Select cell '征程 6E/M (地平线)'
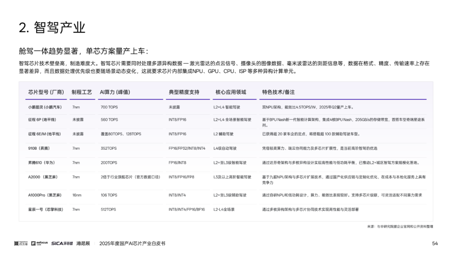The image size is (452, 254). (x=44, y=134)
